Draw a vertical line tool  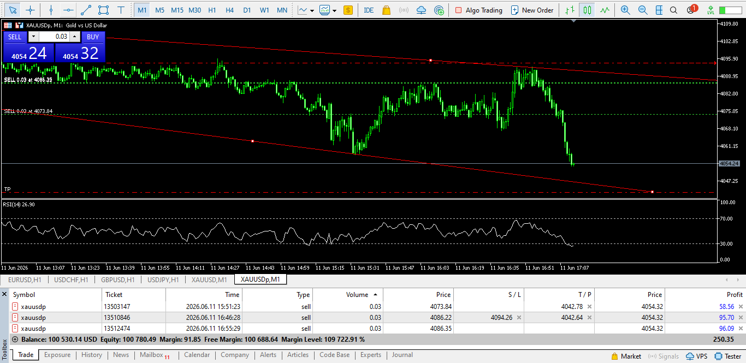click(x=51, y=10)
